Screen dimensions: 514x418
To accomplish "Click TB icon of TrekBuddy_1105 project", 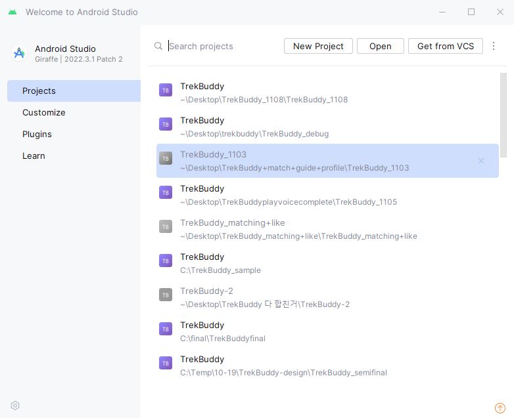I will 166,193.
